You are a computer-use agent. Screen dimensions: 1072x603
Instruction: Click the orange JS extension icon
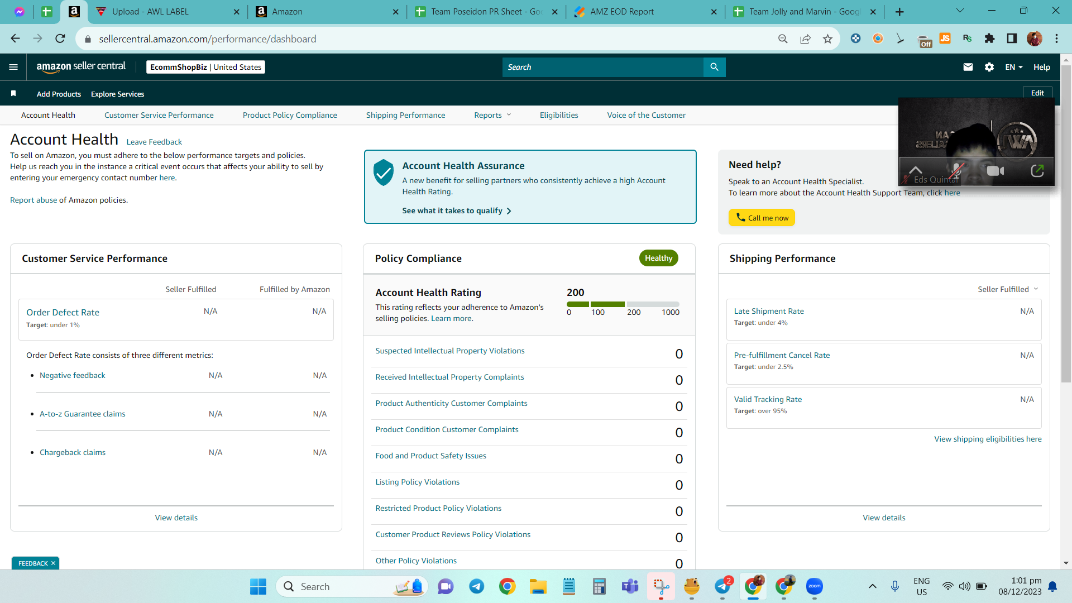point(945,39)
